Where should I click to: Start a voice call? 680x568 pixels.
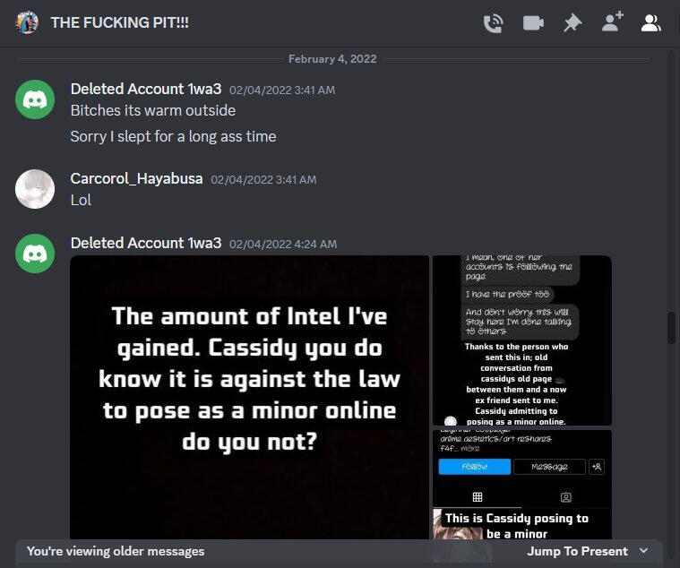click(x=493, y=23)
